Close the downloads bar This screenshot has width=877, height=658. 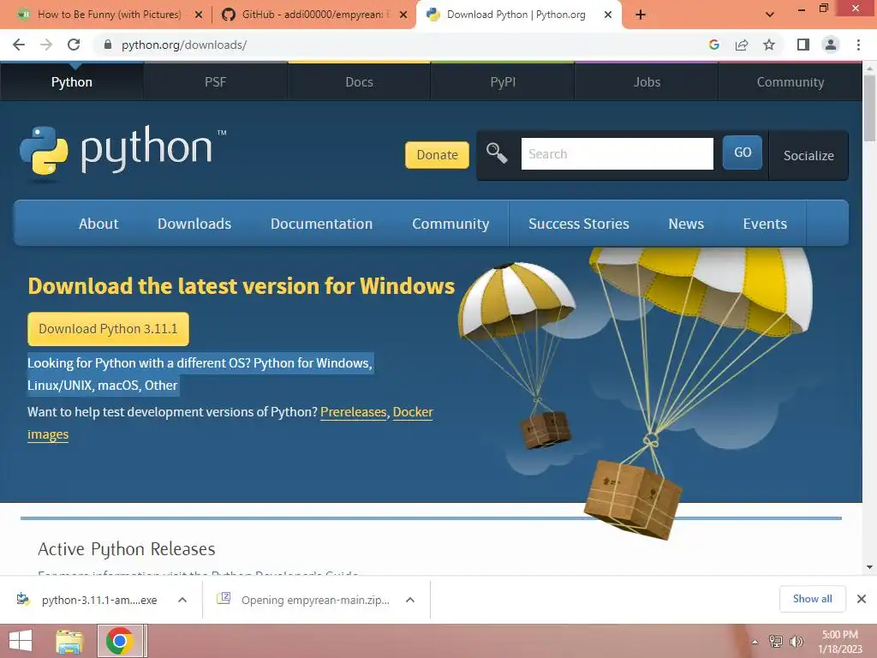pos(862,599)
